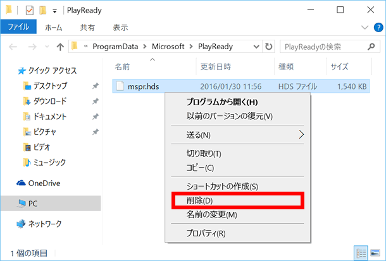Click the pin icon next to ピクチャ
This screenshot has width=386, height=261.
(x=96, y=132)
